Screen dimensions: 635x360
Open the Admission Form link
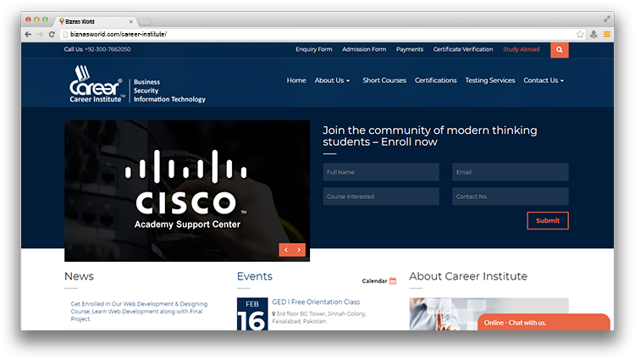point(364,49)
